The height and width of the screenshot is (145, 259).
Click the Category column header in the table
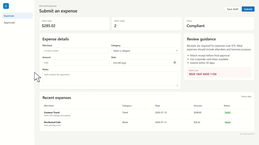click(x=127, y=105)
